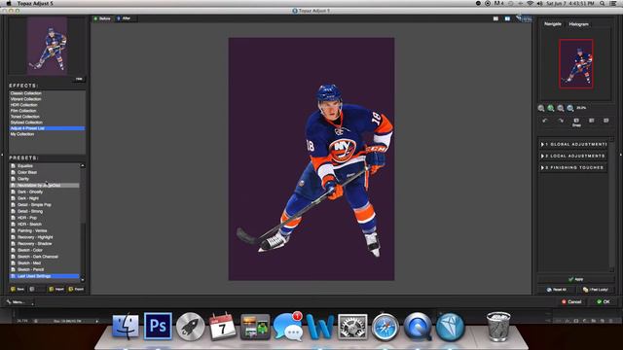Click the green zoom in magnifier icon
The width and height of the screenshot is (623, 350).
(x=551, y=108)
